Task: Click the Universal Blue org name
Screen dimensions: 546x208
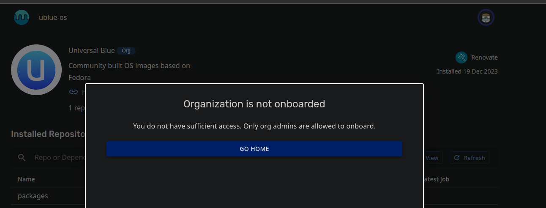Action: point(92,50)
